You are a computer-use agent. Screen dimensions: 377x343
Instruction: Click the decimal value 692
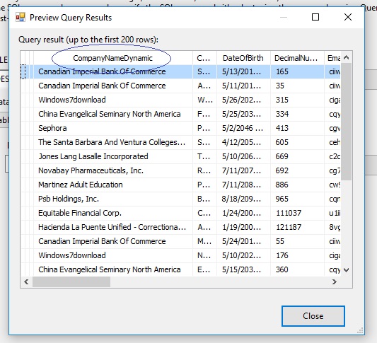tap(297, 170)
